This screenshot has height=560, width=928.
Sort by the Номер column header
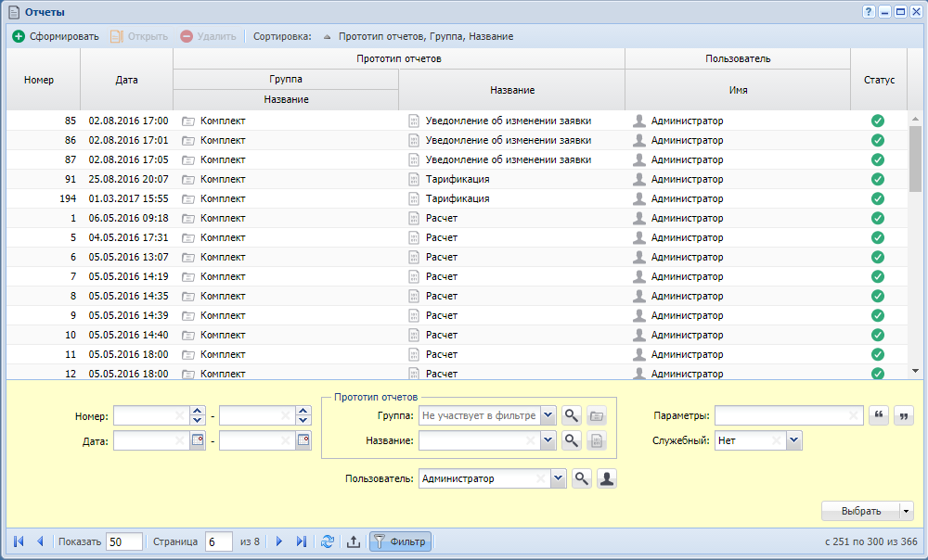(39, 80)
